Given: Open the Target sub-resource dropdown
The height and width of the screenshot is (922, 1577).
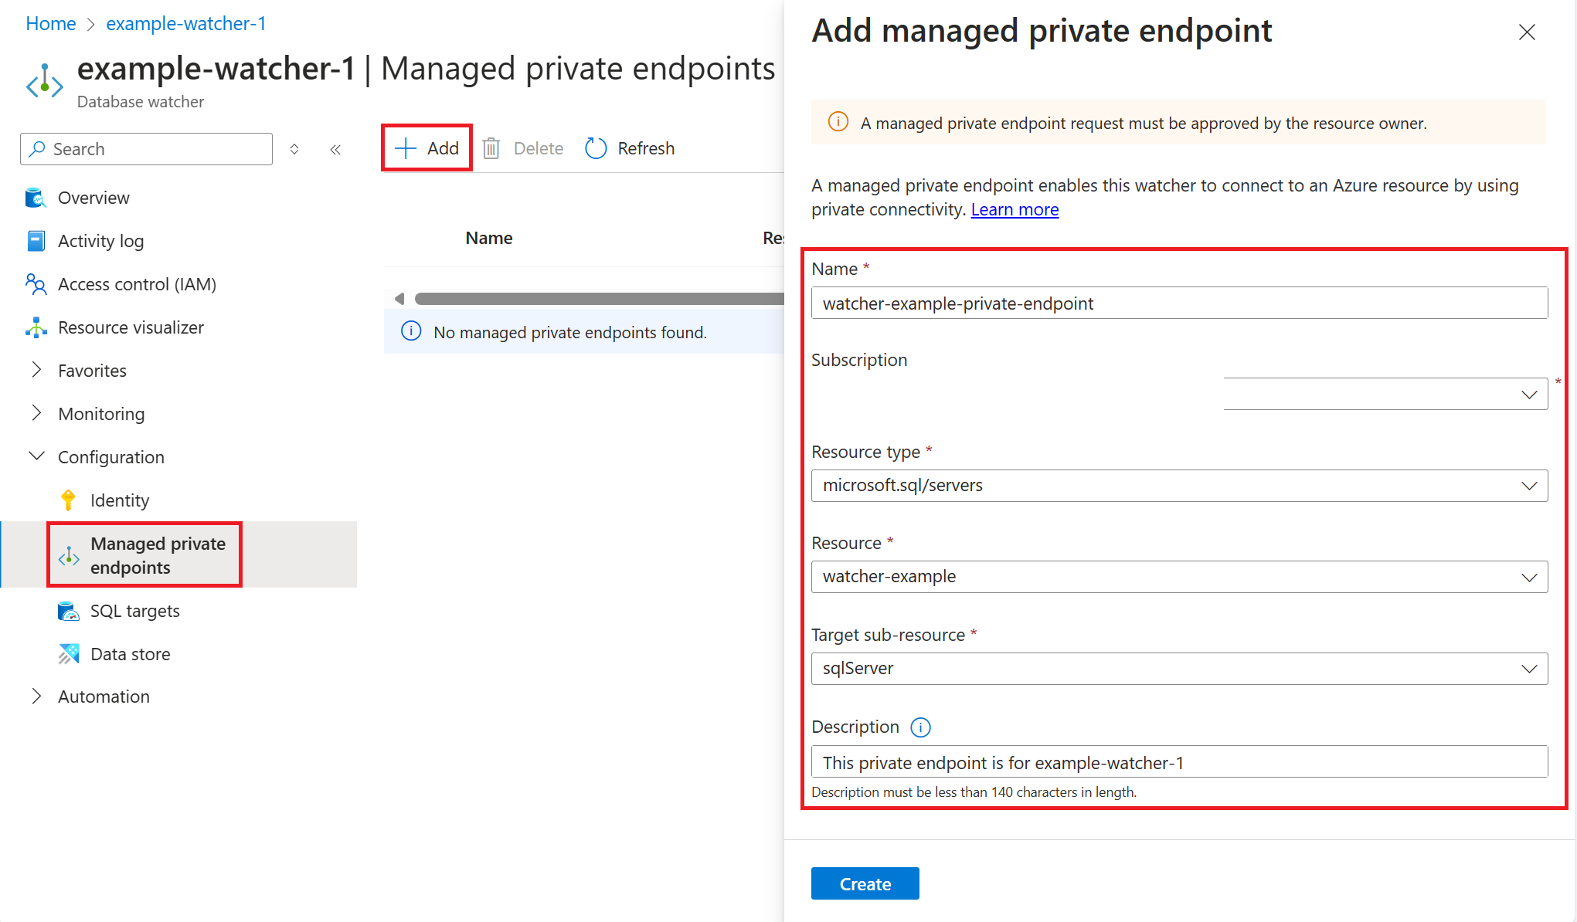Looking at the screenshot, I should [1529, 669].
